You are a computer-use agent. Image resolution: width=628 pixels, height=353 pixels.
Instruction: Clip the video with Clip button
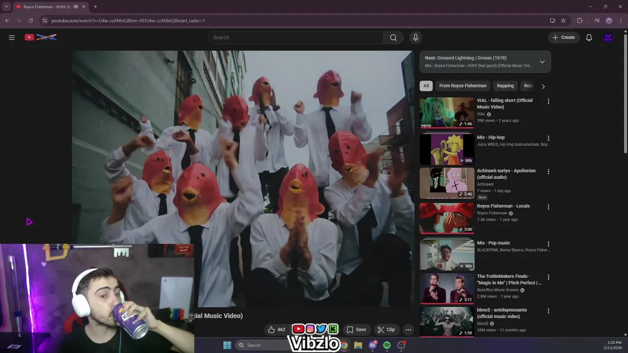tap(386, 329)
